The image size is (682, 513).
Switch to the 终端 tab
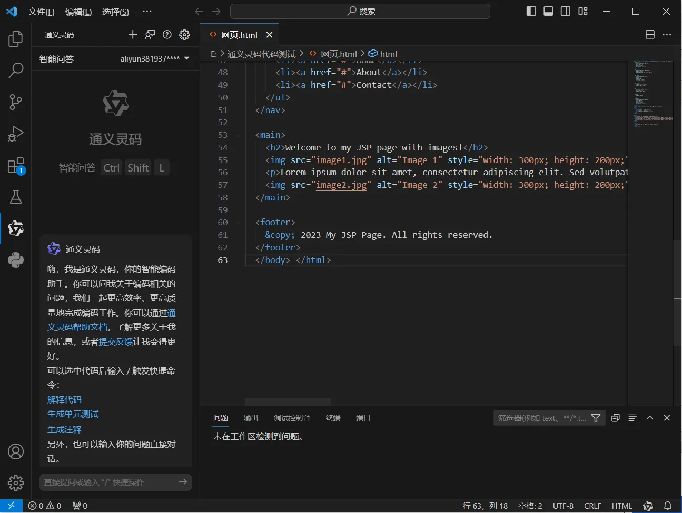click(333, 418)
